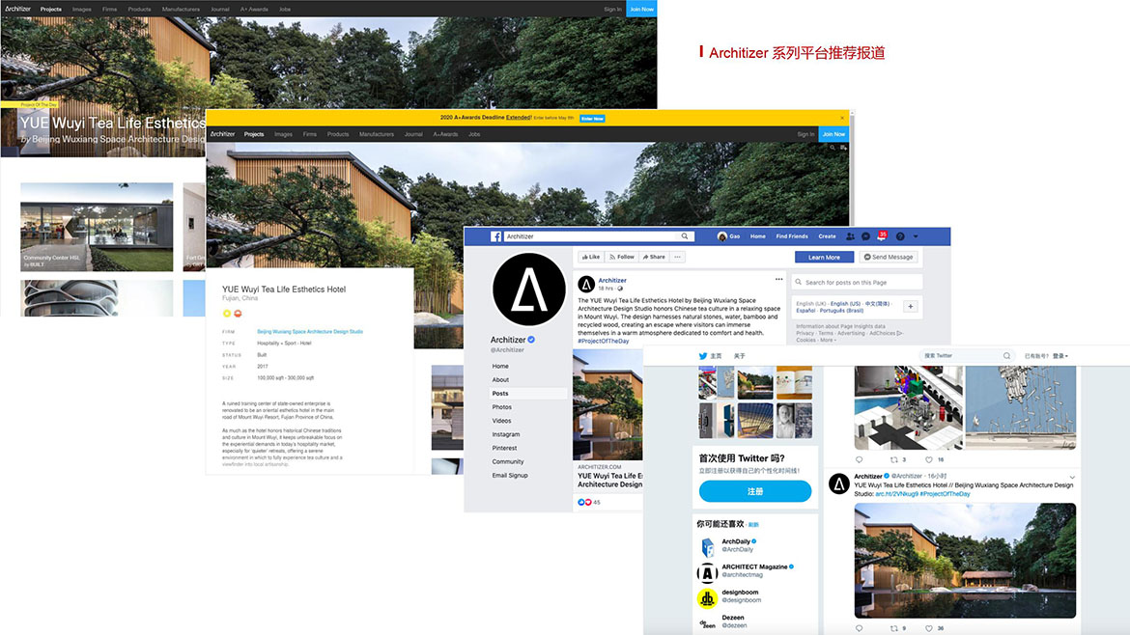Click the plus button beside language list
Viewport: 1130px width, 635px height.
(911, 307)
